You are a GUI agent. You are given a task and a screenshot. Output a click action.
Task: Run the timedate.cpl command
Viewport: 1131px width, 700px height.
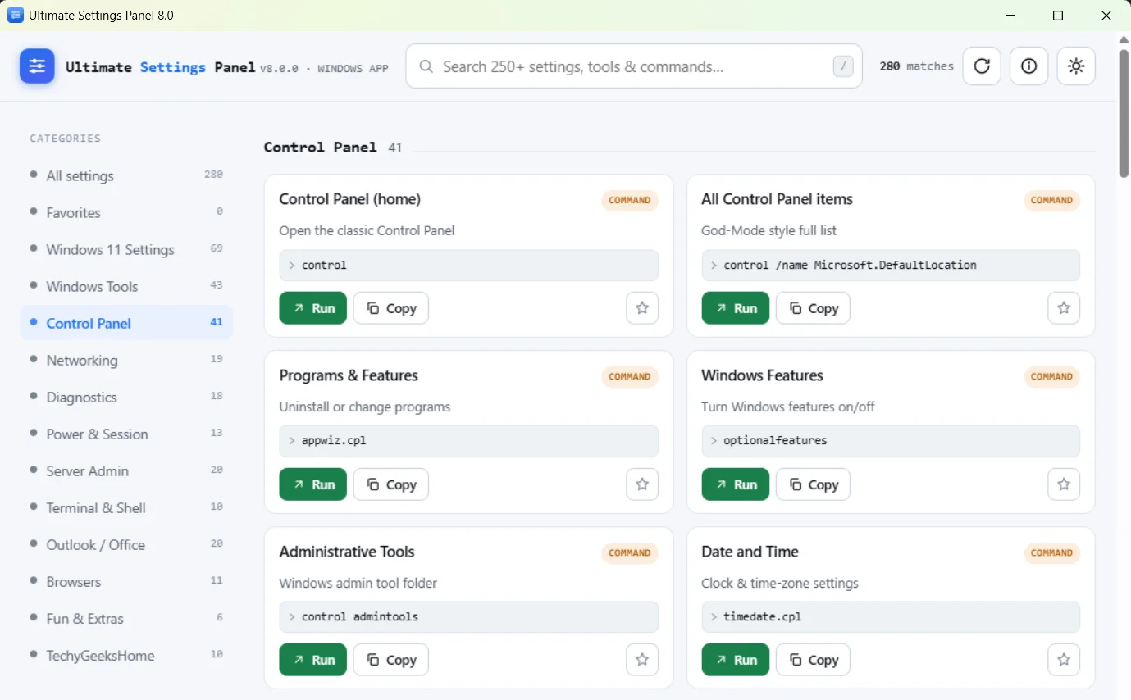click(x=736, y=660)
